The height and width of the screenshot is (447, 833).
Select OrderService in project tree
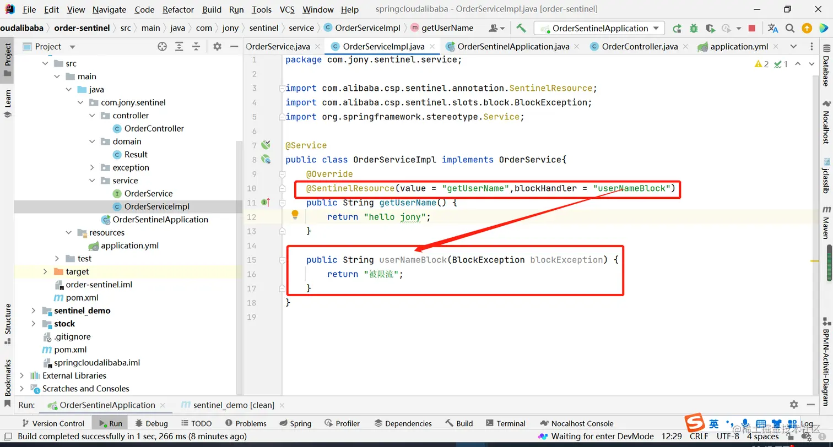tap(148, 193)
